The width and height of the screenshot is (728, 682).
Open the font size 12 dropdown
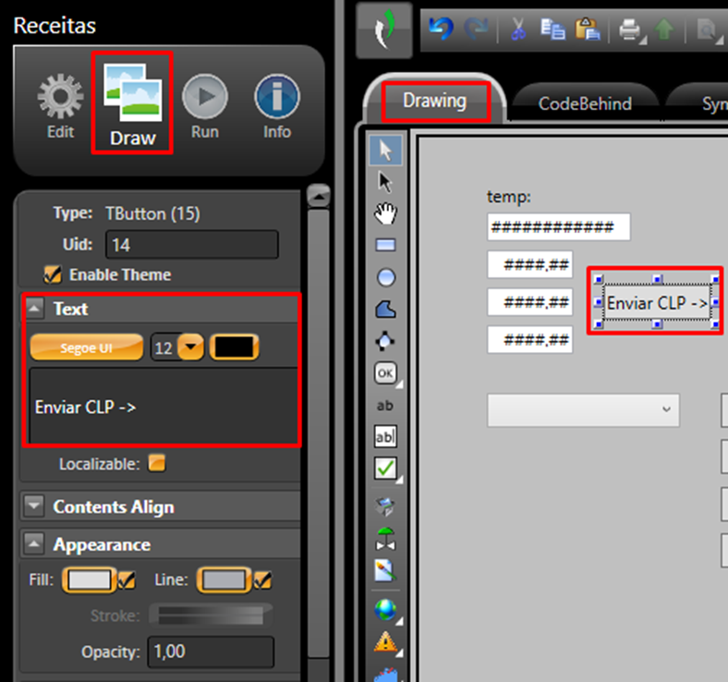(189, 348)
